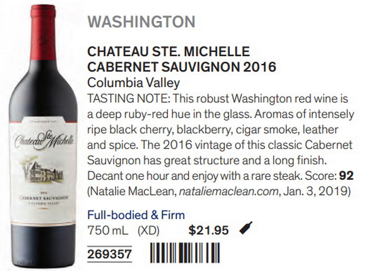Open the CHATEAU STE. MICHELLE title line
The width and height of the screenshot is (366, 271).
coord(169,51)
